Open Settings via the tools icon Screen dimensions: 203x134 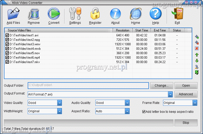(75, 14)
